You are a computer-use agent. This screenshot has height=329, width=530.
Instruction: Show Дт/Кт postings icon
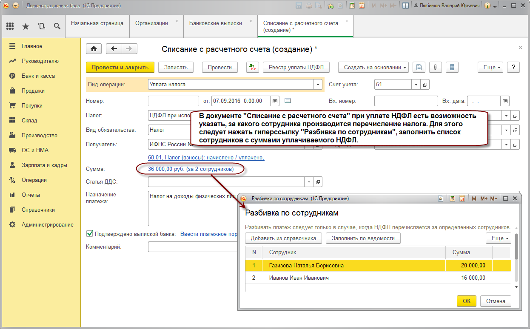(x=253, y=67)
